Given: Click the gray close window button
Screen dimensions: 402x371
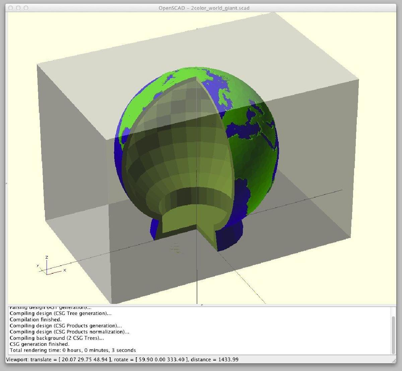Looking at the screenshot, I should (11, 8).
